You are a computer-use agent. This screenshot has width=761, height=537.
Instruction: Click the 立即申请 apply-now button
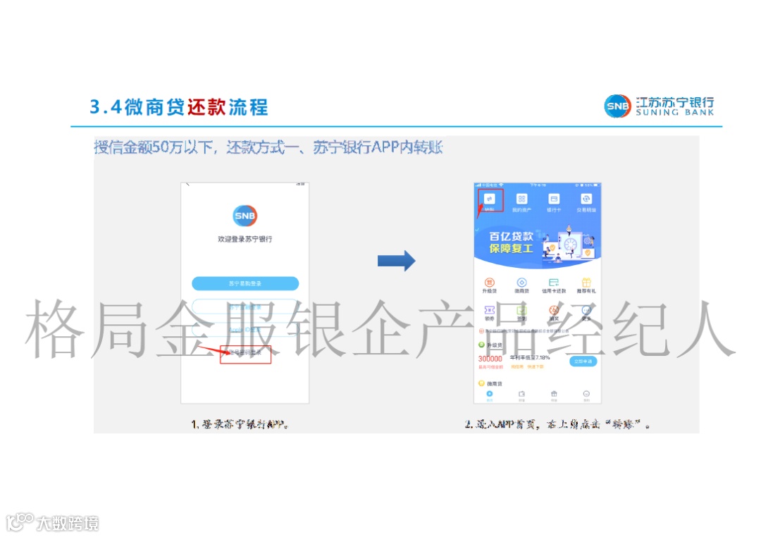pyautogui.click(x=583, y=362)
